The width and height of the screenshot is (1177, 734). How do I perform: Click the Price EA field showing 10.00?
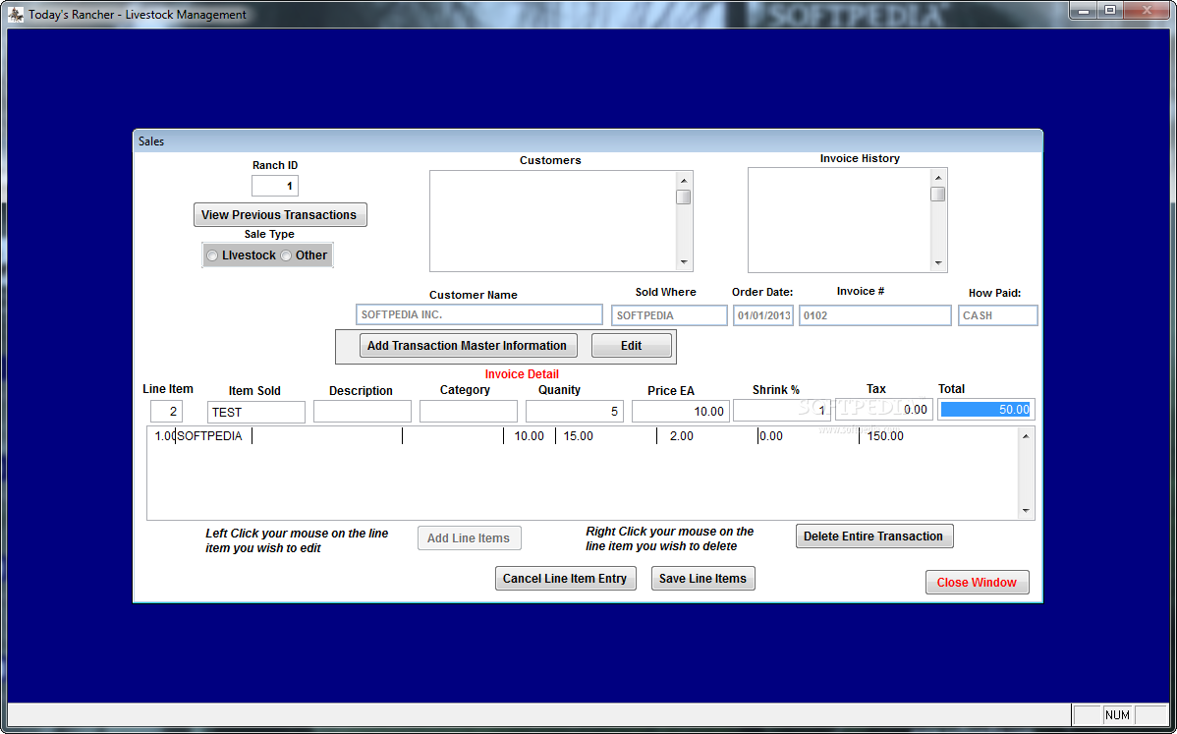click(681, 412)
